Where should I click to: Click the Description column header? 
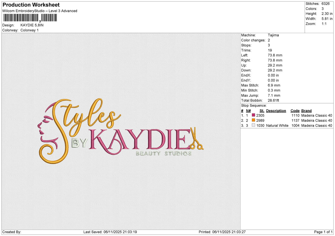(x=276, y=110)
